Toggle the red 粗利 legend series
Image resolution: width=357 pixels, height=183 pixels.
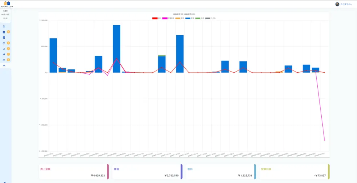157,18
